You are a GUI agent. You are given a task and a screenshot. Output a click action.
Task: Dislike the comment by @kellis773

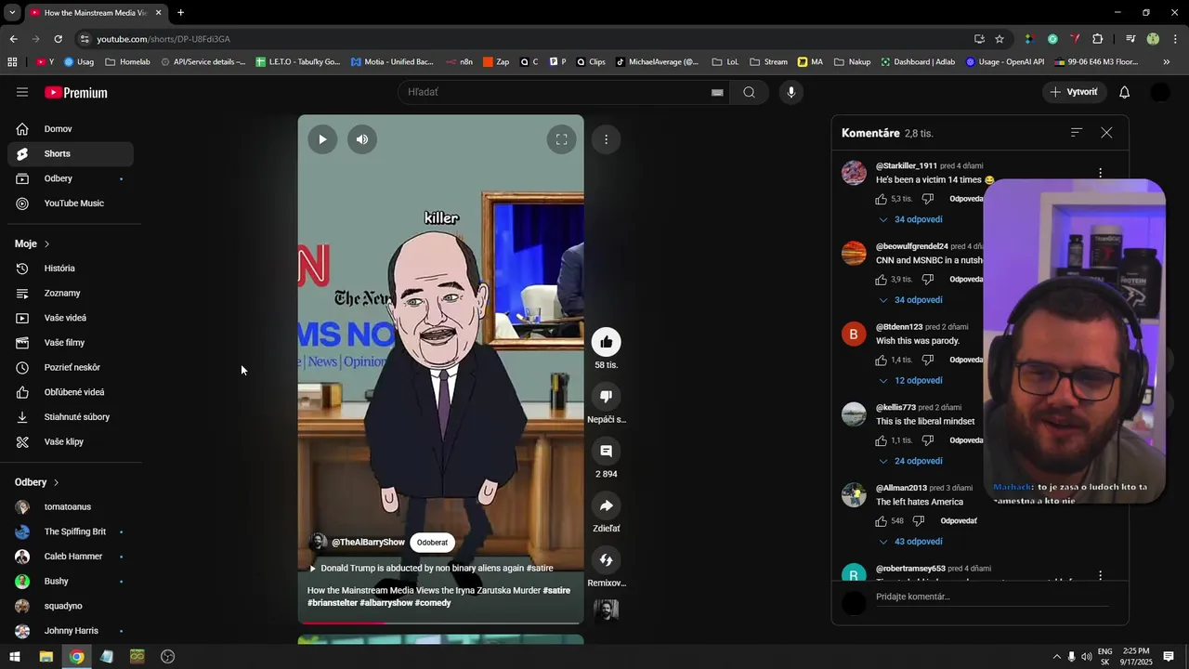click(x=927, y=440)
